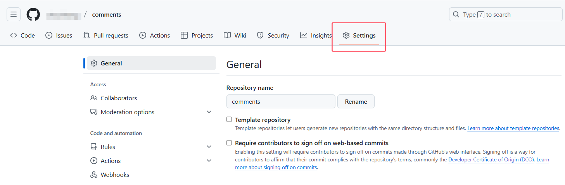The height and width of the screenshot is (185, 565).
Task: Expand the Rules sidebar section
Action: pos(209,147)
